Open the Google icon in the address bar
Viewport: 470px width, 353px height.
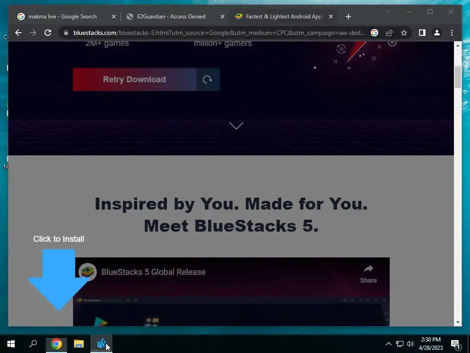pos(375,33)
